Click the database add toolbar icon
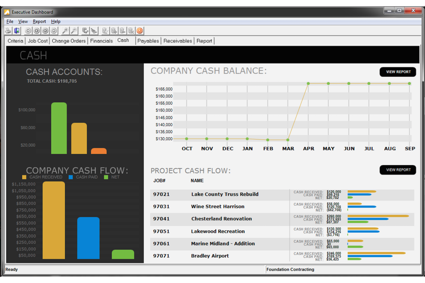 click(114, 31)
